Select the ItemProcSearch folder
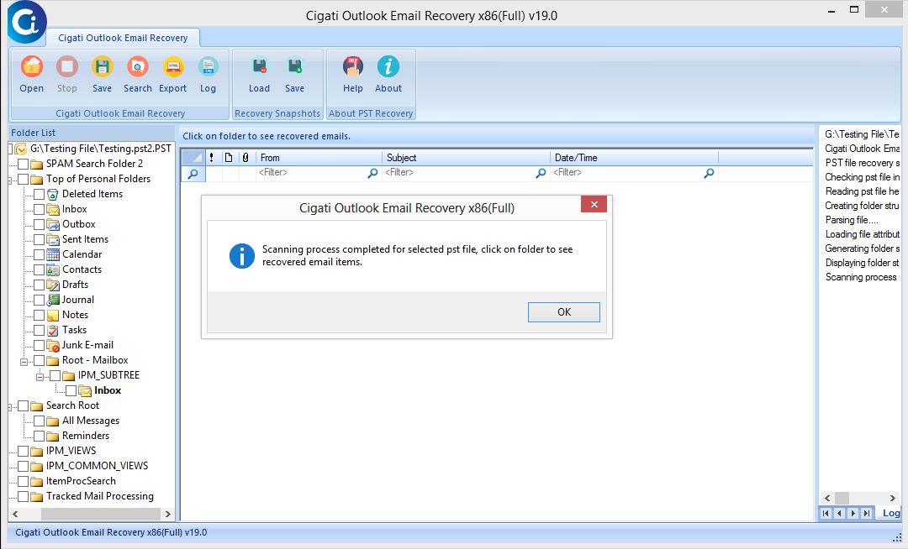Viewport: 908px width, 549px height. [81, 481]
